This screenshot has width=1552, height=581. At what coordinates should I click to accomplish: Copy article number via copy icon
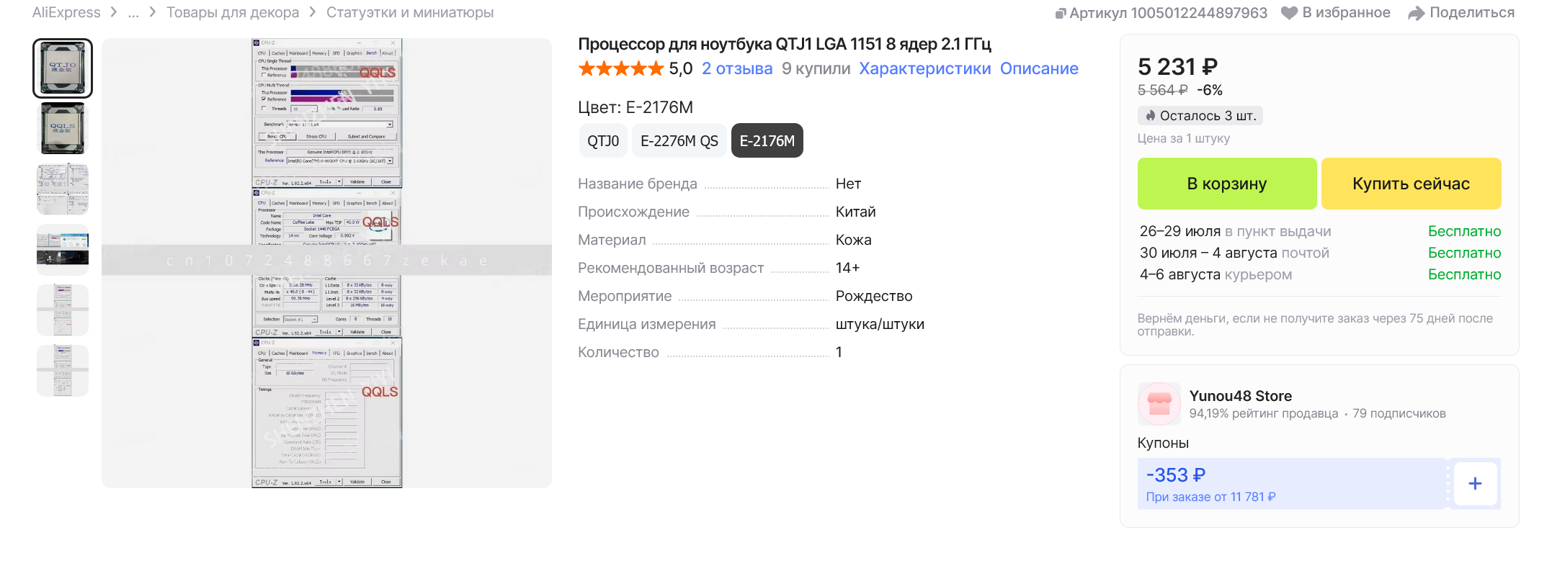pyautogui.click(x=1061, y=13)
